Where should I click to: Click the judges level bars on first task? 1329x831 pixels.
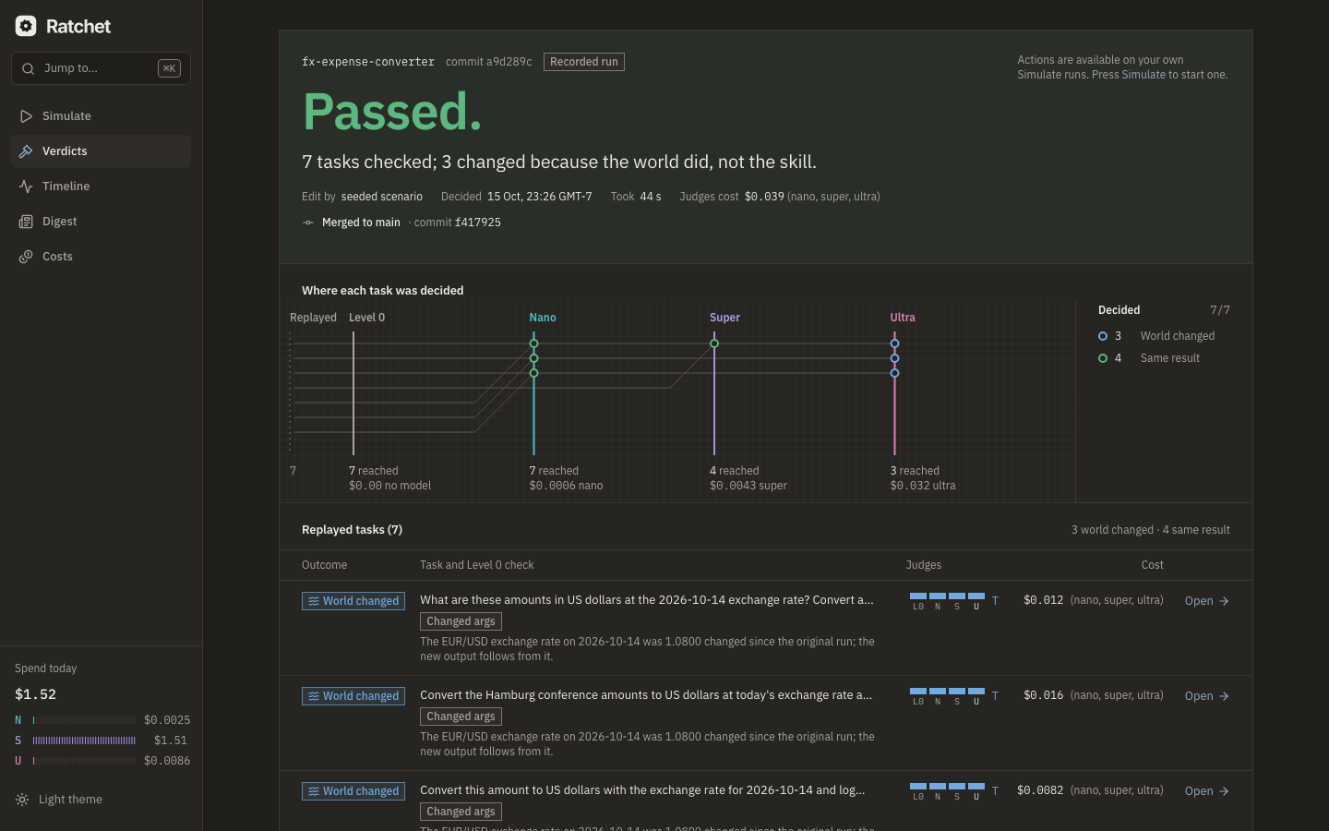[x=947, y=601]
